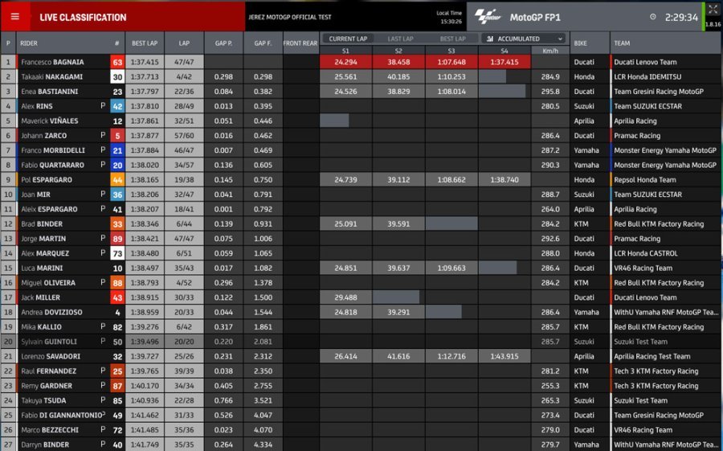The width and height of the screenshot is (723, 451).
Task: Sort by RIDER column header
Action: coord(29,43)
